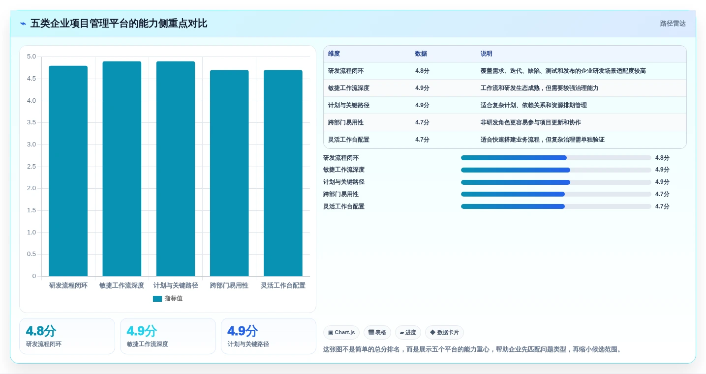The height and width of the screenshot is (374, 706).
Task: Click the description 非研发角色更容易参与项目更新和协作
Action: [531, 122]
